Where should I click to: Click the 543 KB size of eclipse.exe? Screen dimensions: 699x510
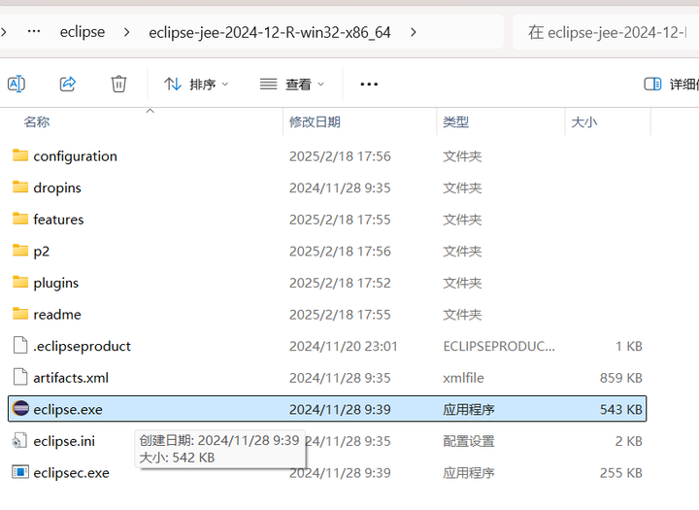(x=621, y=409)
